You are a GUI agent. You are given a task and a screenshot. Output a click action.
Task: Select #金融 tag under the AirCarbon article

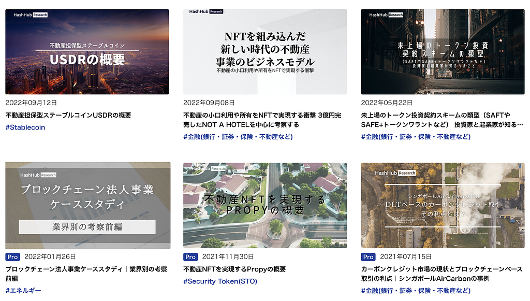416,291
